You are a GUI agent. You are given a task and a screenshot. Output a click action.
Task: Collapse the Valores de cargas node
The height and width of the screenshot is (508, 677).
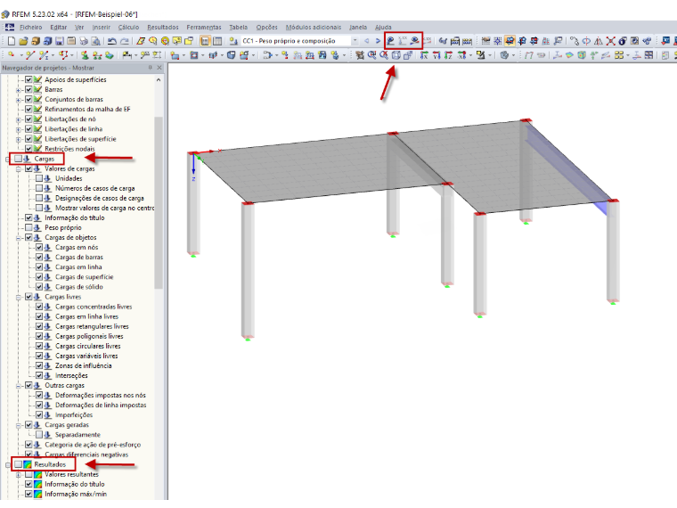[18, 169]
